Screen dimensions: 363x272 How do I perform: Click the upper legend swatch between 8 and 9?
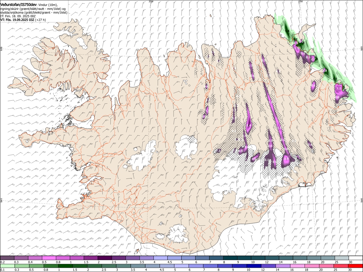230,258
